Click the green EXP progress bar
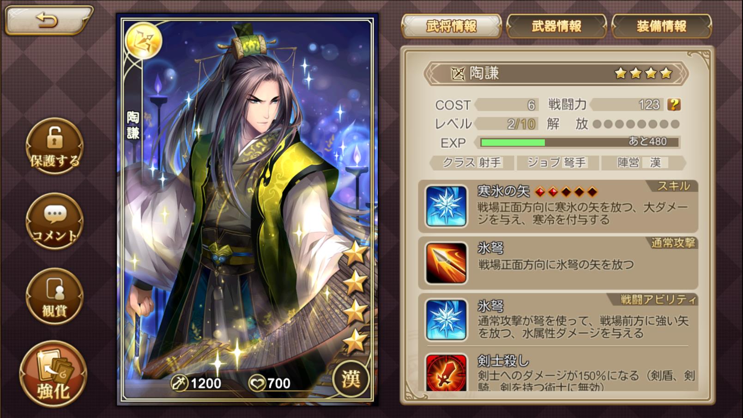 click(x=580, y=142)
